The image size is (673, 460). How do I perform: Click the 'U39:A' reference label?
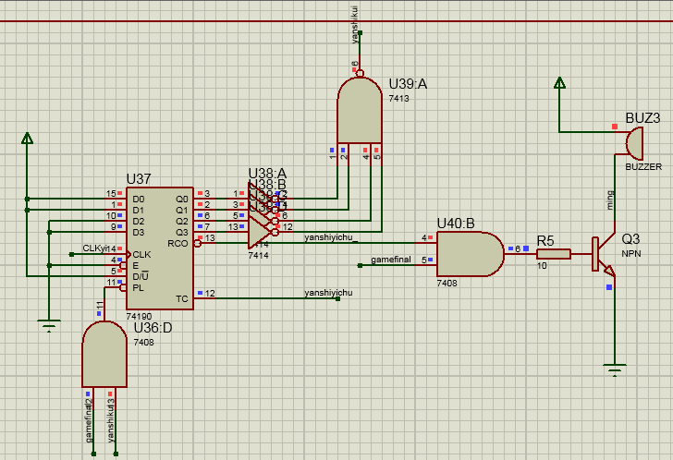tap(408, 84)
